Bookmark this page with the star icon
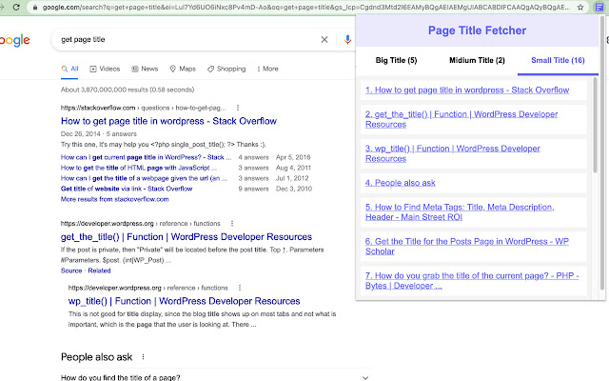This screenshot has width=609, height=381. pyautogui.click(x=580, y=6)
